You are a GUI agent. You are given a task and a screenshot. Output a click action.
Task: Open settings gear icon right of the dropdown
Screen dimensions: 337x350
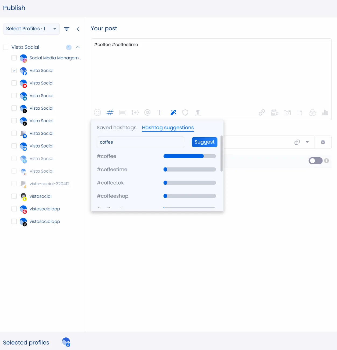pyautogui.click(x=323, y=142)
